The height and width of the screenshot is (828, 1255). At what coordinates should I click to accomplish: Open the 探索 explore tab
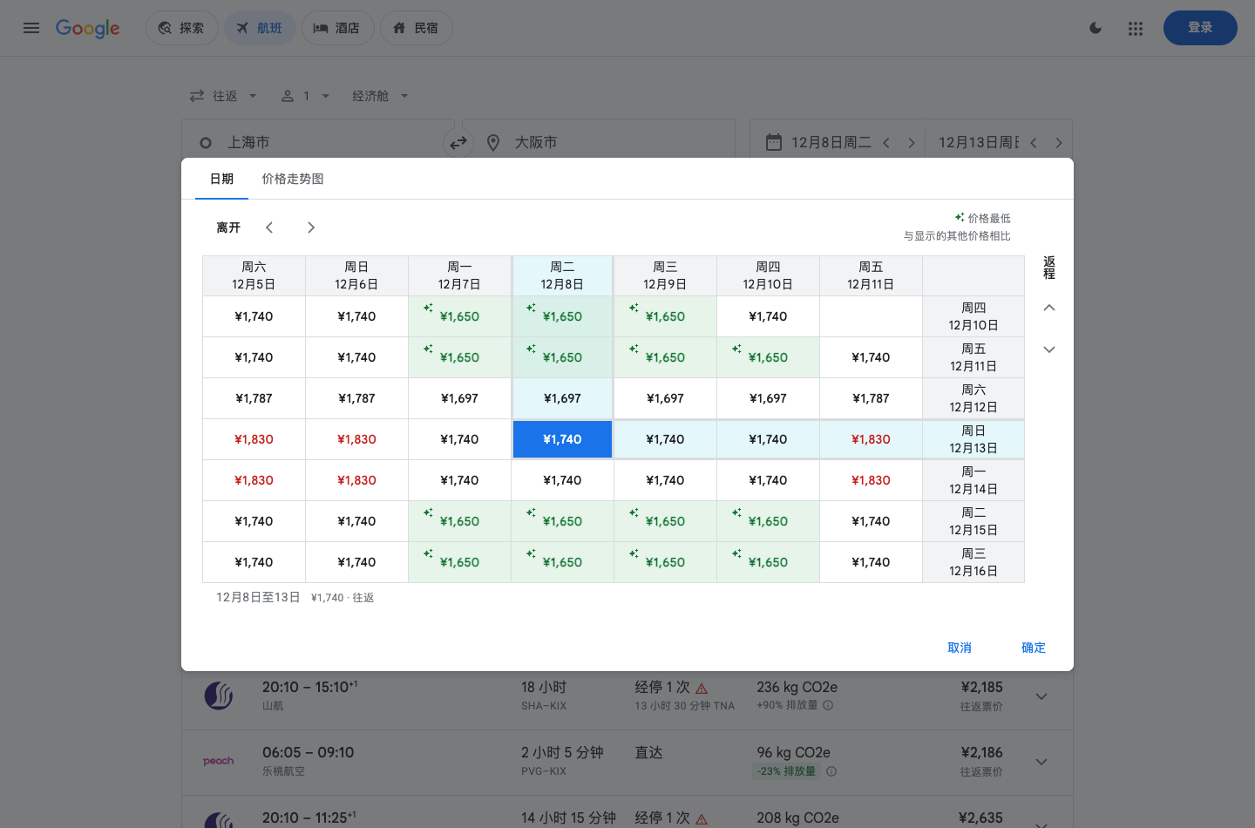point(181,28)
